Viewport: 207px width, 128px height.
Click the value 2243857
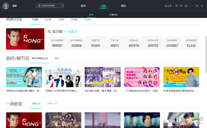[x=172, y=45]
